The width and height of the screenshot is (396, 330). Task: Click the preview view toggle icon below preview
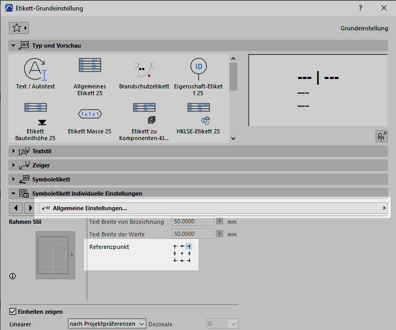(x=381, y=136)
